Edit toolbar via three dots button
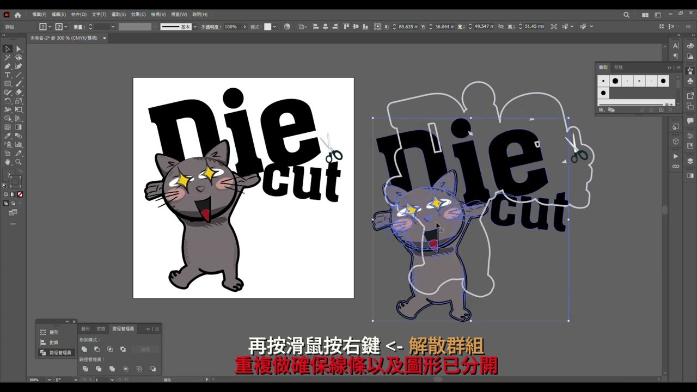Viewport: 697px width, 392px height. coord(13,224)
